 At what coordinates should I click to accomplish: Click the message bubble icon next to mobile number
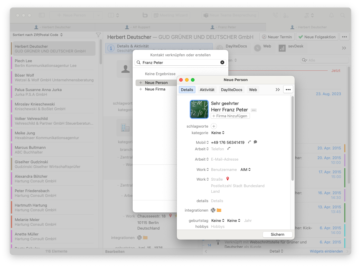[x=255, y=142]
